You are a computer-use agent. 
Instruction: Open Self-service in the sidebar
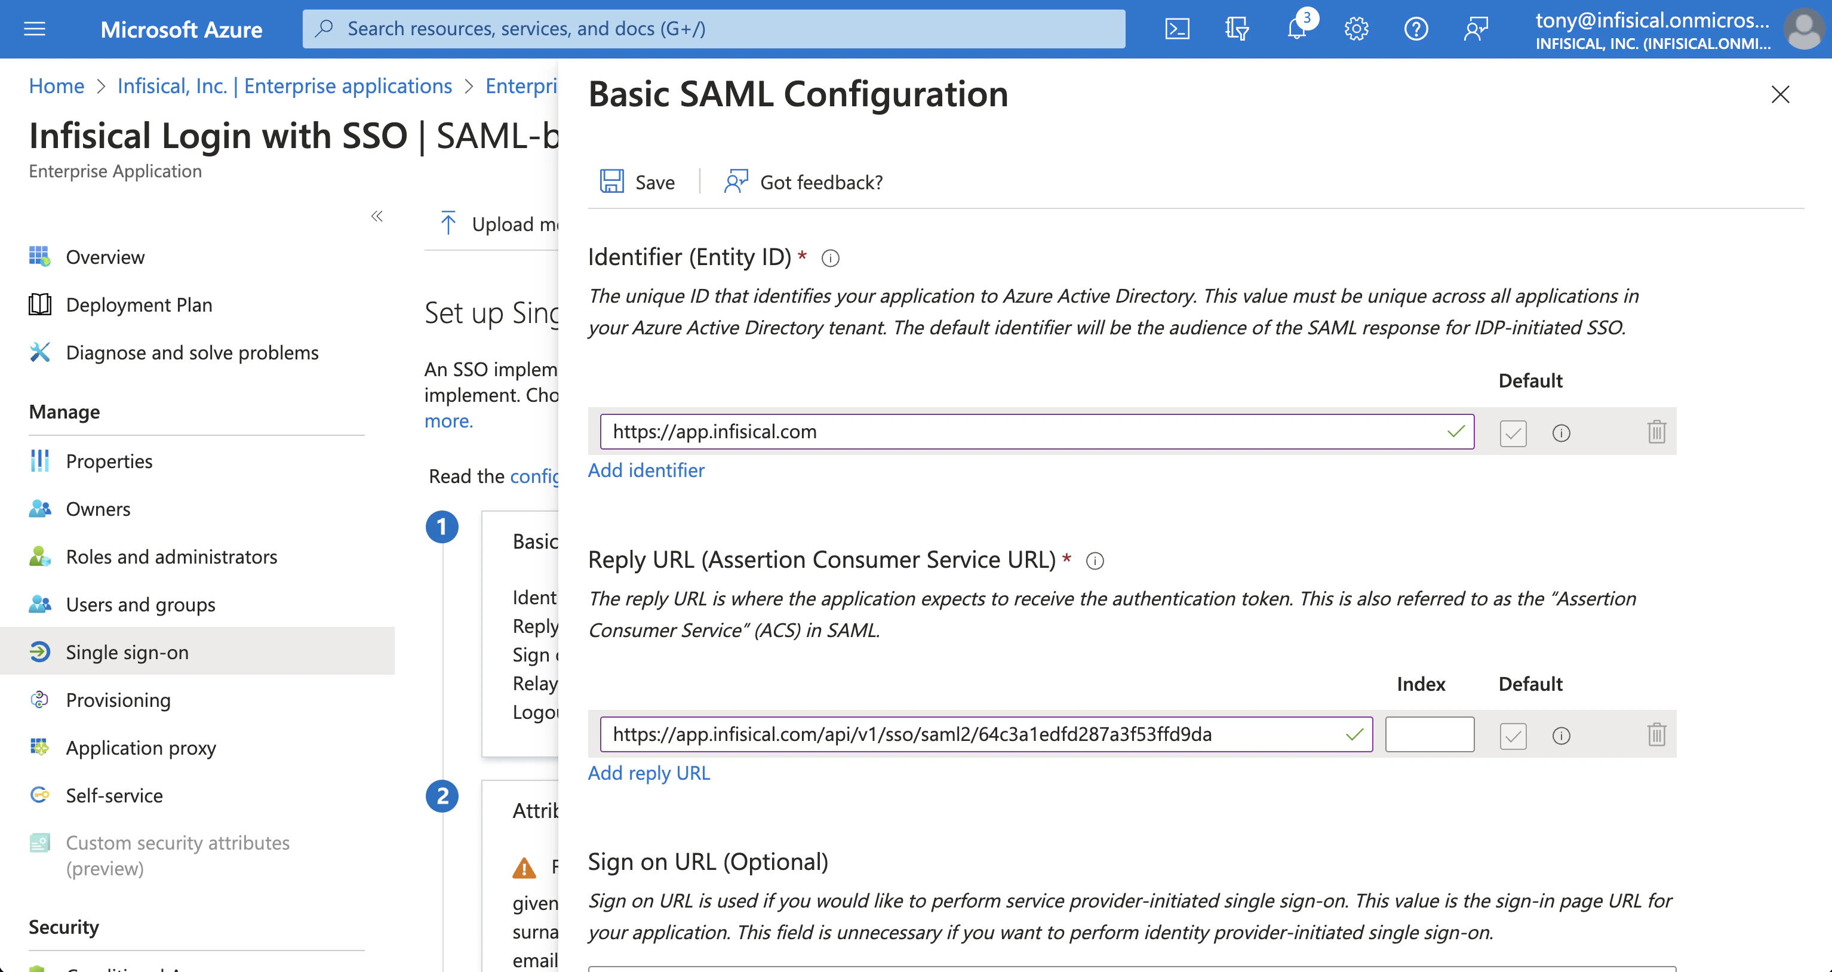[x=114, y=795]
